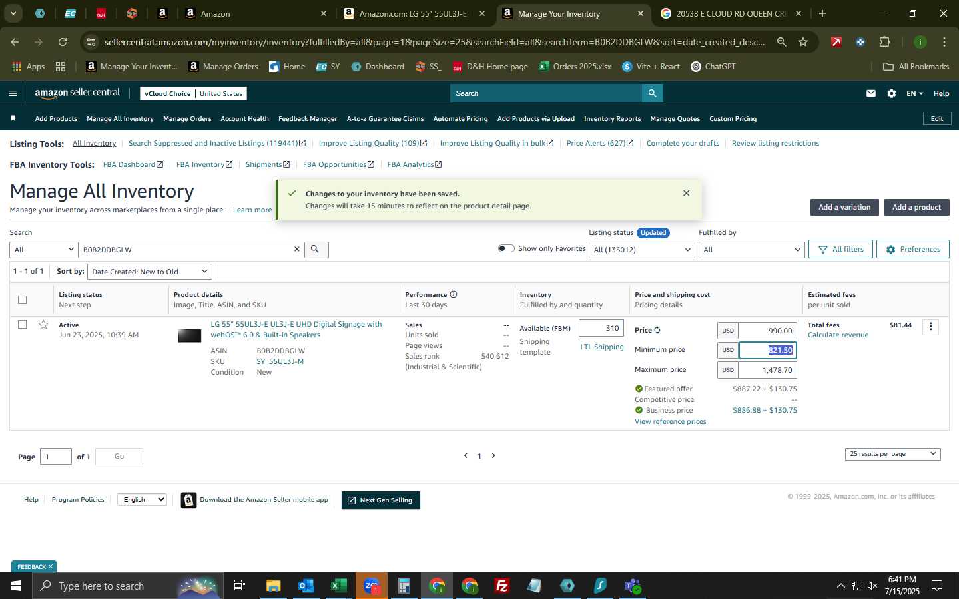Clear the B0B2DDBGLW search term
The width and height of the screenshot is (959, 599).
click(297, 249)
